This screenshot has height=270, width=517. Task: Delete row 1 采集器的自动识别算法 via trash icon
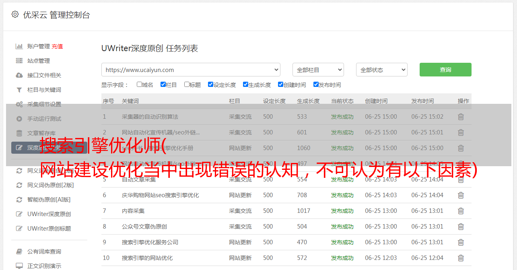tap(461, 117)
